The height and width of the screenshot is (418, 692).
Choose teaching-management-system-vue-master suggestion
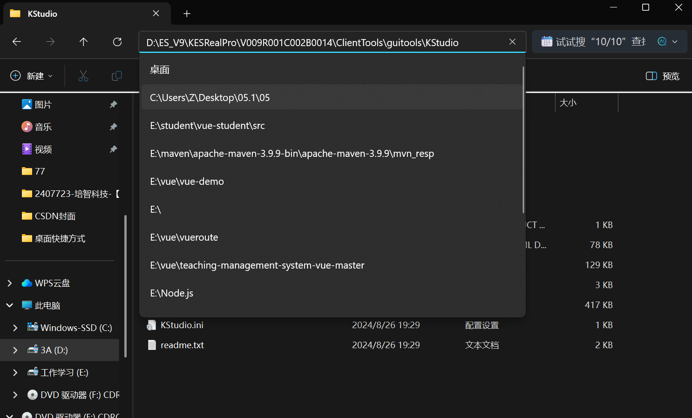[x=332, y=265]
